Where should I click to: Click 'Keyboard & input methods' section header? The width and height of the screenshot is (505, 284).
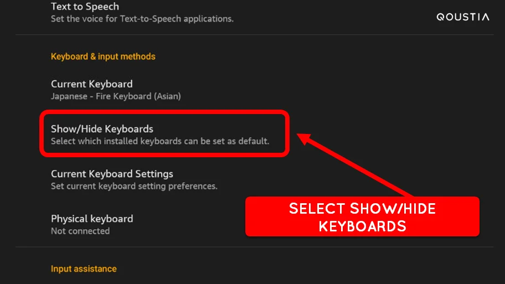click(103, 56)
